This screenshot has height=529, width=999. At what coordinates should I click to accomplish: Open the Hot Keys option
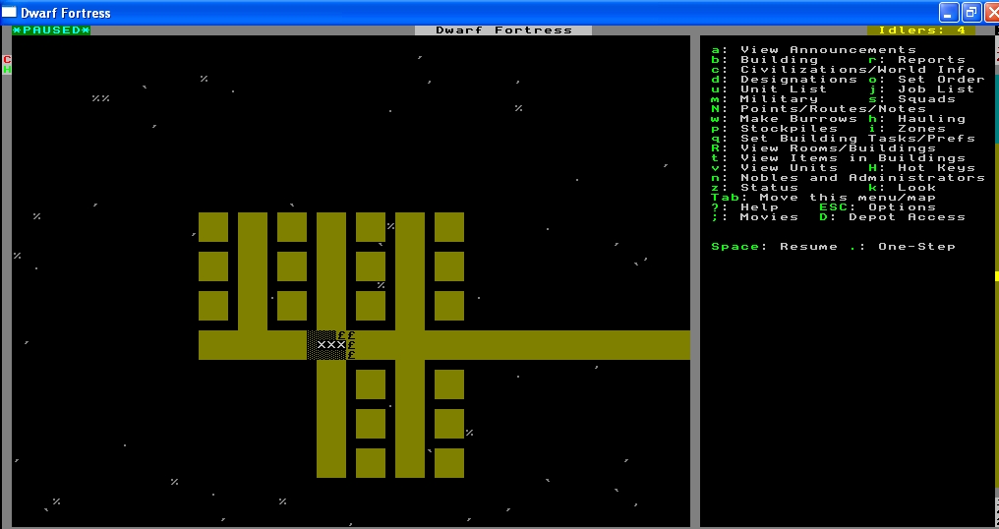coord(921,167)
